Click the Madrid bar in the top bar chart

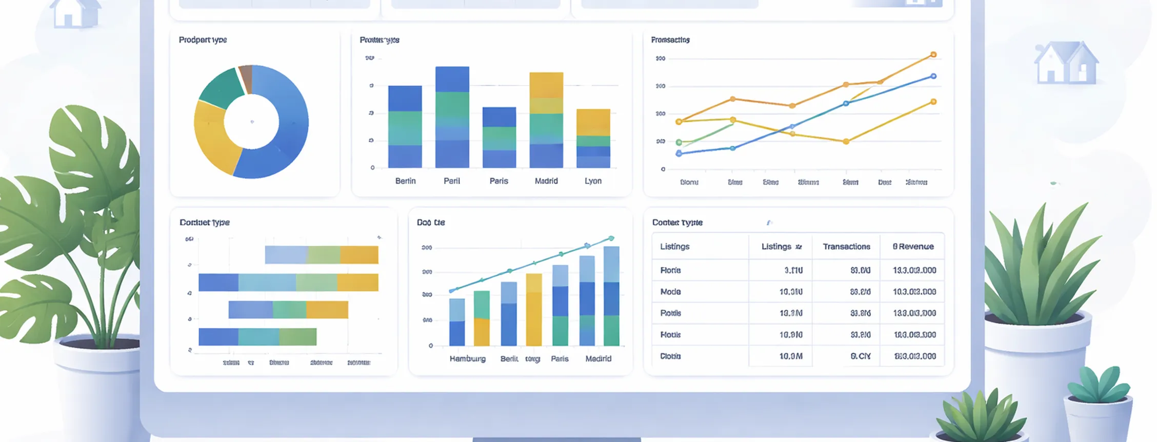[x=546, y=120]
